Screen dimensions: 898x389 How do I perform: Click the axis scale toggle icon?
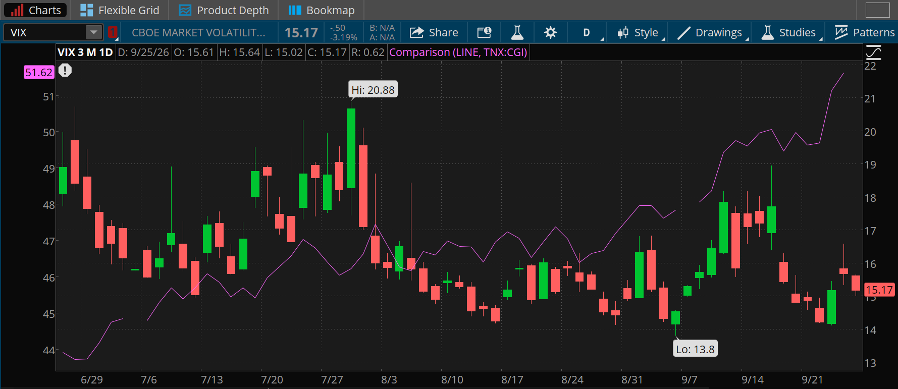(873, 52)
